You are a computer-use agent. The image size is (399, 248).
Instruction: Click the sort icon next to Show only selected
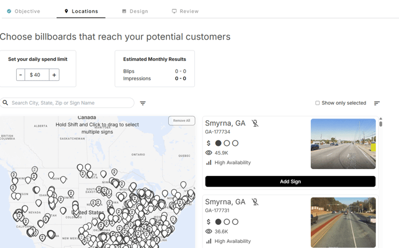(x=377, y=103)
